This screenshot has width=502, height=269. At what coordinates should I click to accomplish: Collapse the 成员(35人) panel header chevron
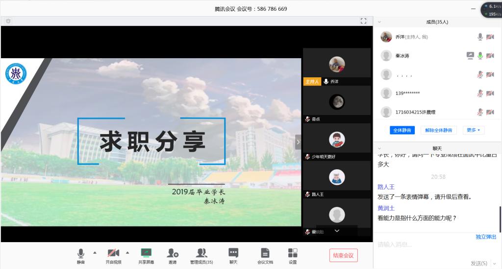pyautogui.click(x=379, y=22)
